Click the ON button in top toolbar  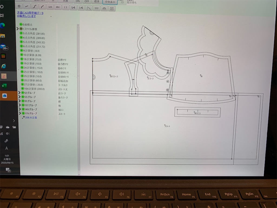(78, 1)
